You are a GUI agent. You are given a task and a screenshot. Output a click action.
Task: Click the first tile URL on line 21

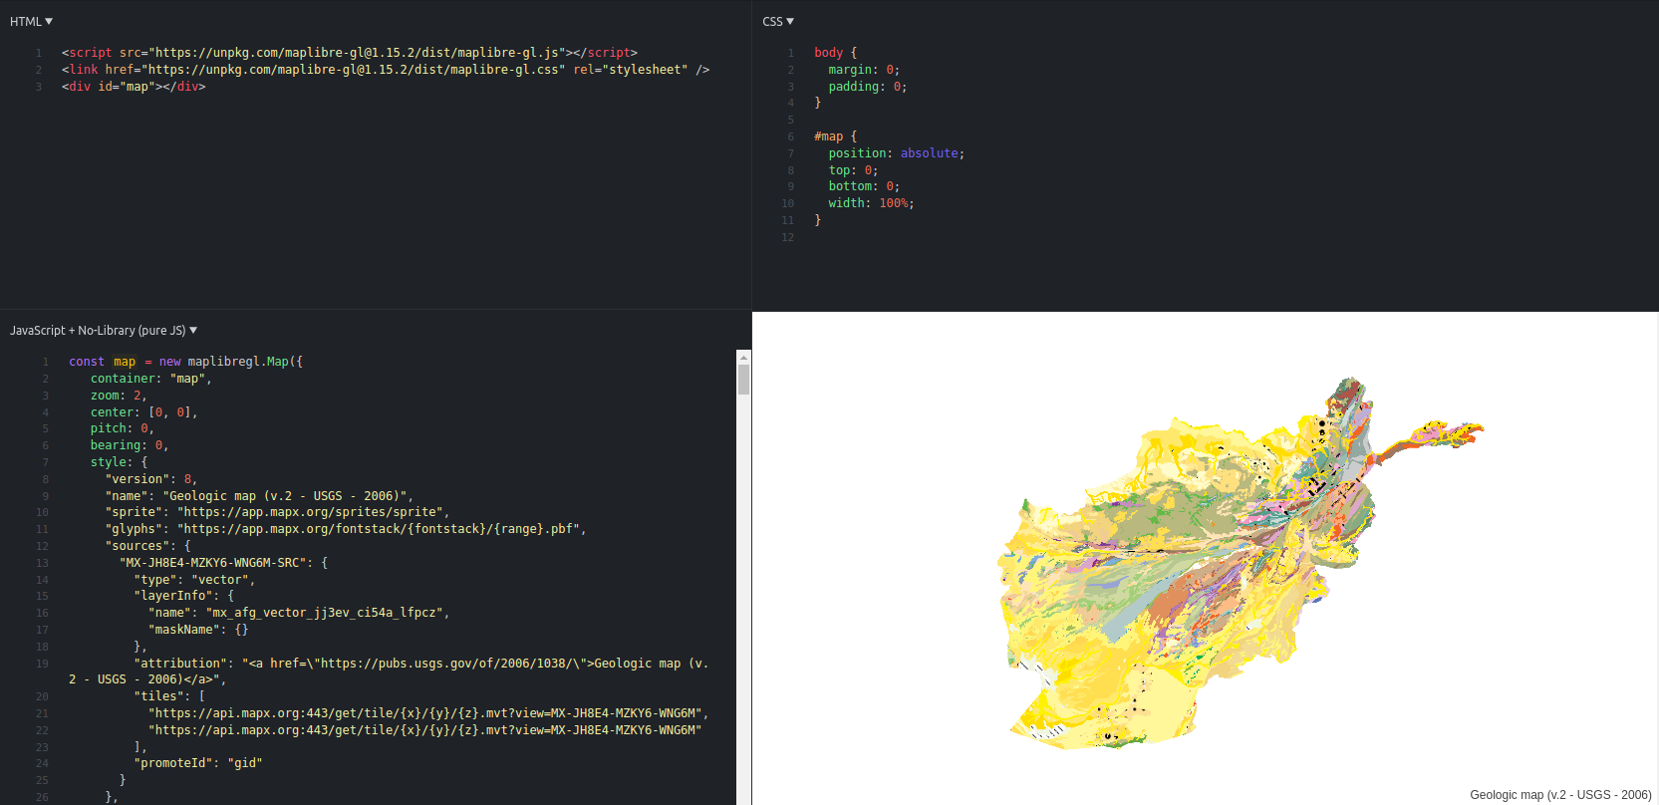click(428, 713)
